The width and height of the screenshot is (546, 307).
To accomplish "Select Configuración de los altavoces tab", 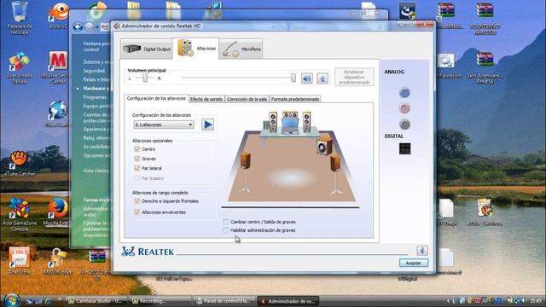I will pyautogui.click(x=156, y=99).
